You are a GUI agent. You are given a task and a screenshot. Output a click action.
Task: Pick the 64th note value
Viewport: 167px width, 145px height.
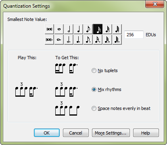click(117, 29)
